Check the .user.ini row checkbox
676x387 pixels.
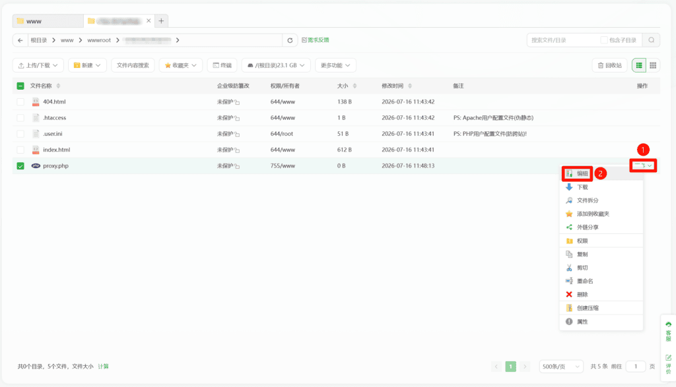[20, 134]
